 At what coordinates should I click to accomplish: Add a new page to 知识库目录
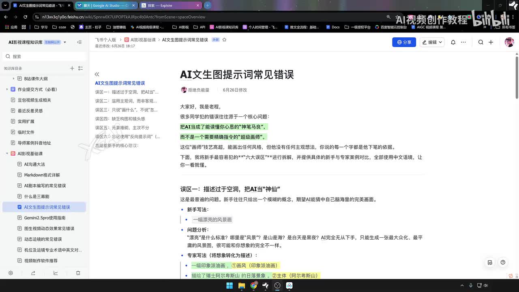(x=72, y=69)
